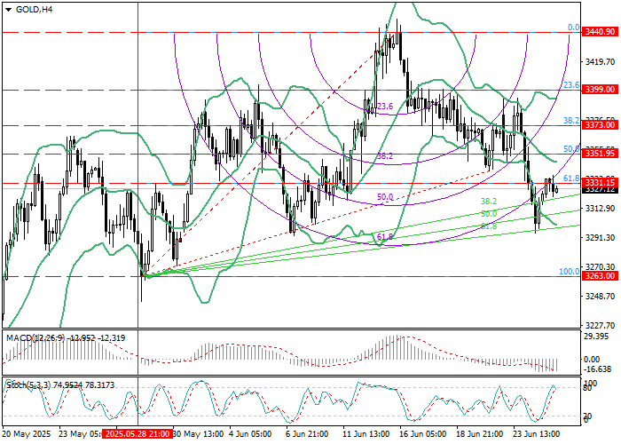Viewport: 621px width, 444px height.
Task: Click the 3373.00 red level tag
Action: [600, 125]
